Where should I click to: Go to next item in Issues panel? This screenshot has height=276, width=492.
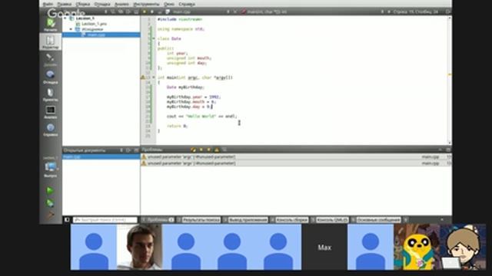coord(208,149)
